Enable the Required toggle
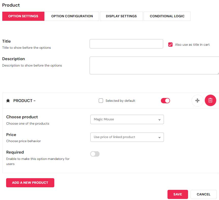This screenshot has width=219, height=200. (95, 154)
